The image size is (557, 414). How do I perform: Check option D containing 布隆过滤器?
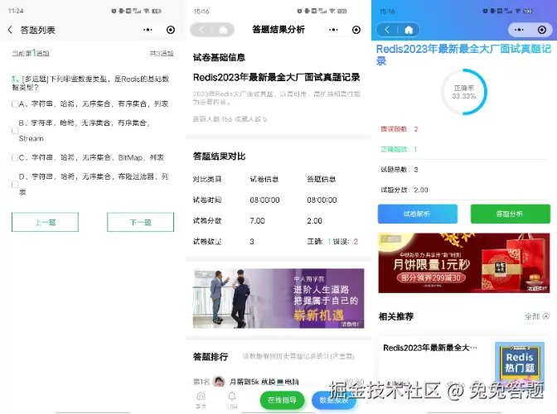click(x=15, y=184)
